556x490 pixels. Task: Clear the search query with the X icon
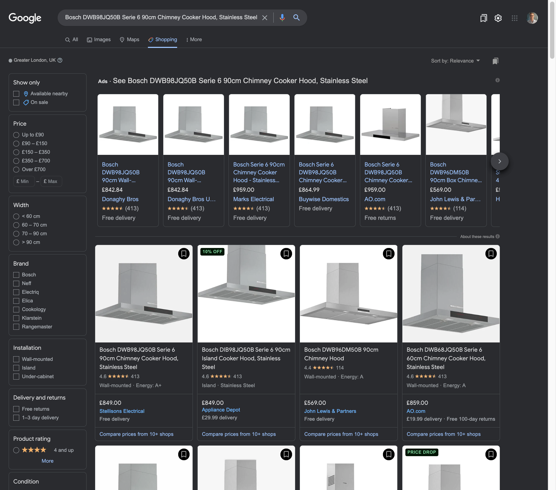(x=264, y=18)
